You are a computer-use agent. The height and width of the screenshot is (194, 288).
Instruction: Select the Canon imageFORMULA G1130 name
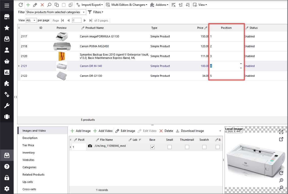click(x=100, y=36)
